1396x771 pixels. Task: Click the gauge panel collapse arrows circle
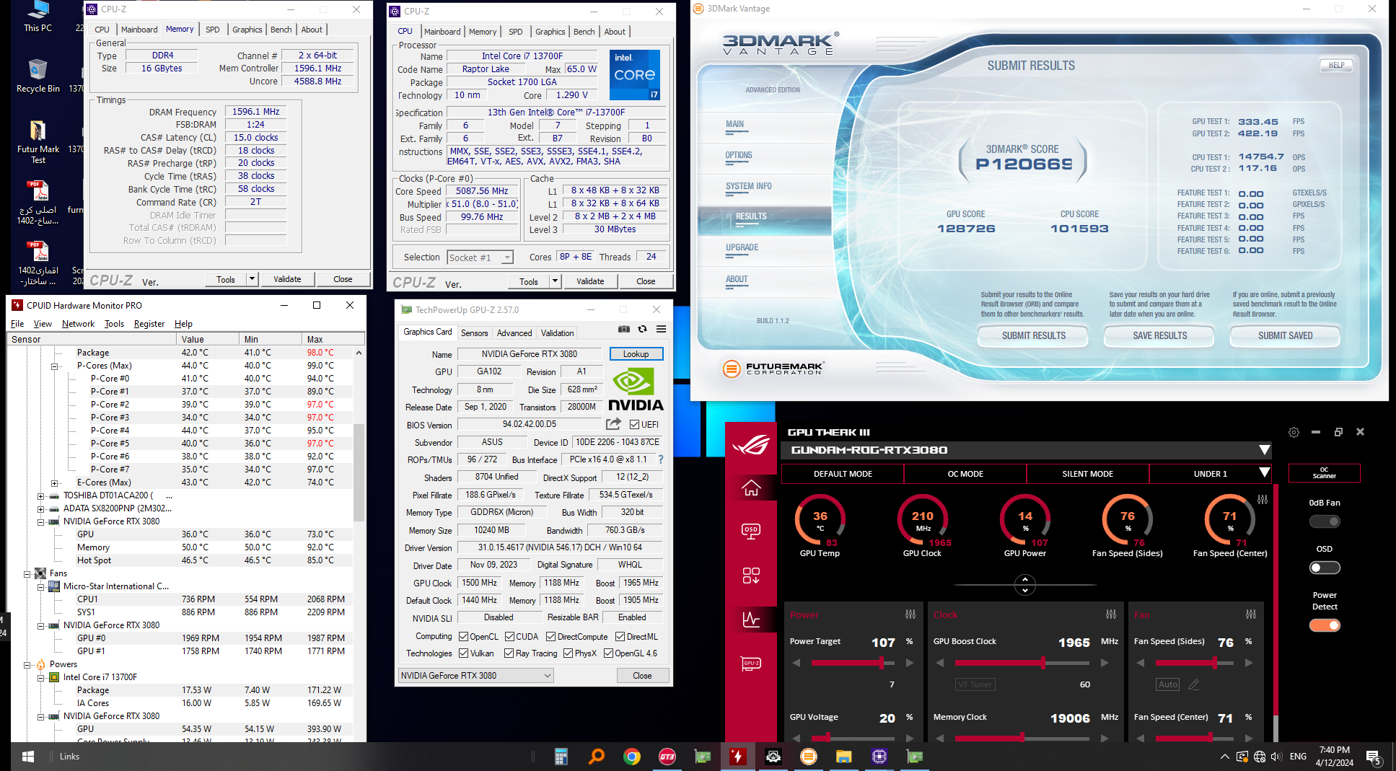point(1025,584)
